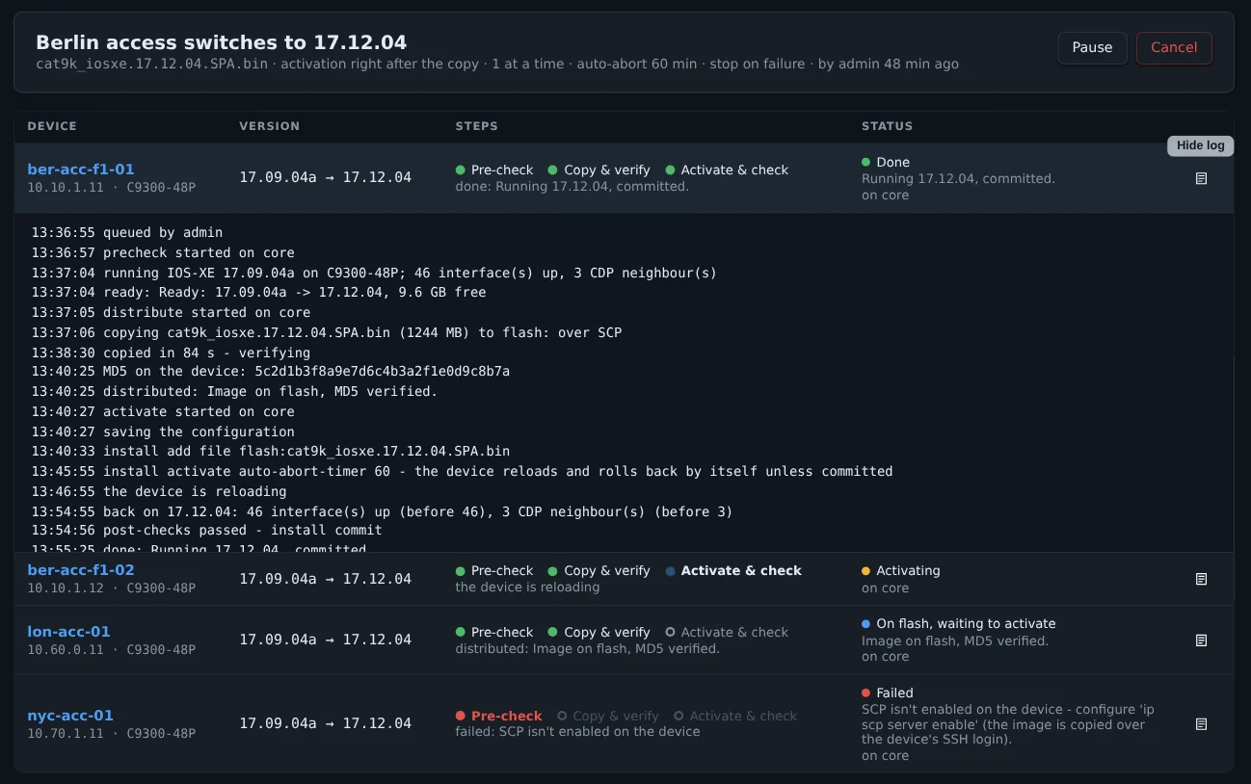Pause the Berlin rollout
The width and height of the screenshot is (1251, 784).
[1092, 47]
